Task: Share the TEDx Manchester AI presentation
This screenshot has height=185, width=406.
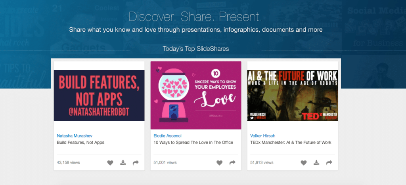Action: coord(329,163)
